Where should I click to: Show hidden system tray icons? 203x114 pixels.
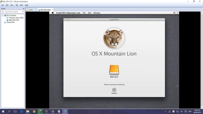pyautogui.click(x=165, y=111)
